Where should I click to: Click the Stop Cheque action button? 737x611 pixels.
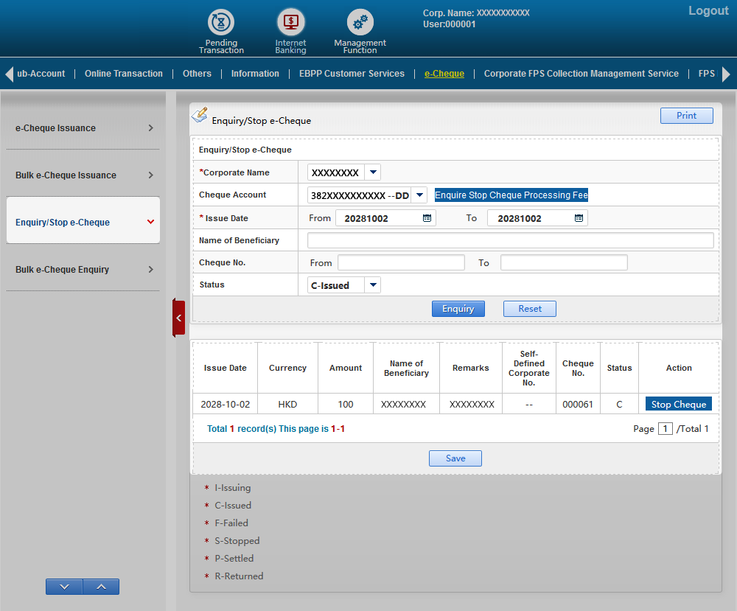point(678,405)
